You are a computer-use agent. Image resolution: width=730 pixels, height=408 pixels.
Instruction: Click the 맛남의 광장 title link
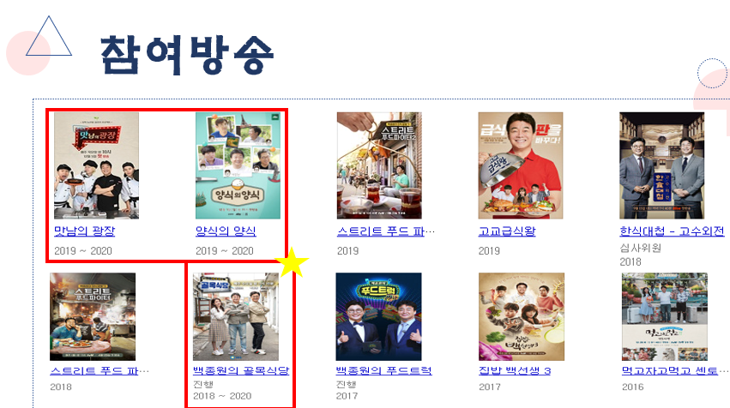[84, 231]
